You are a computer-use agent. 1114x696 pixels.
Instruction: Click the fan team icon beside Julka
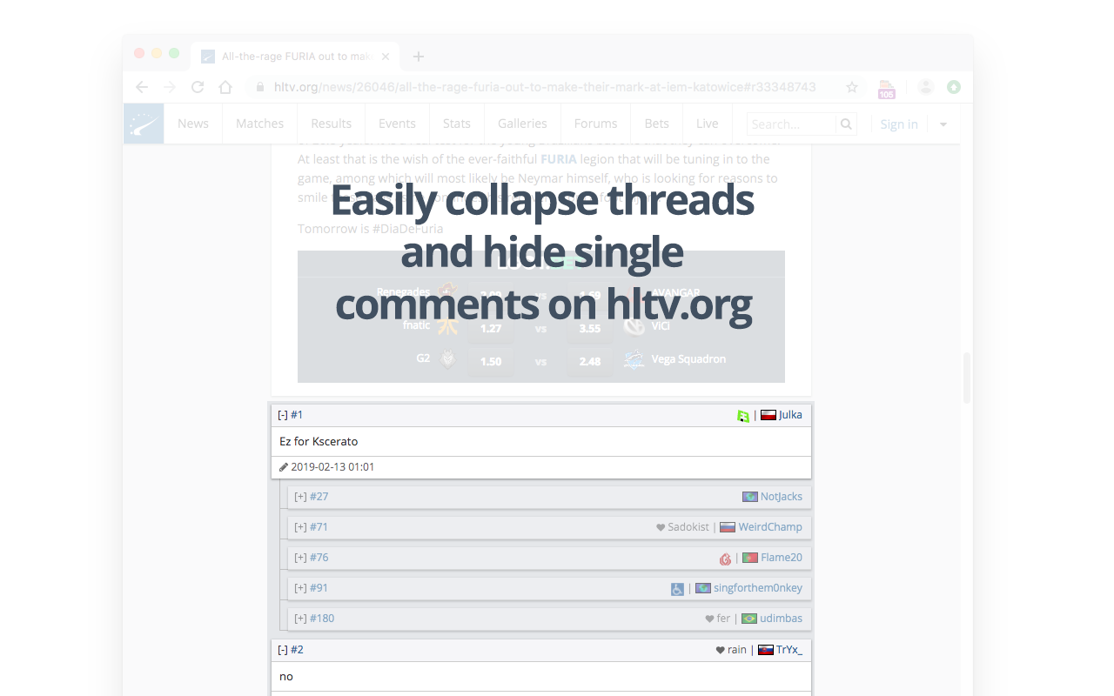click(x=743, y=416)
